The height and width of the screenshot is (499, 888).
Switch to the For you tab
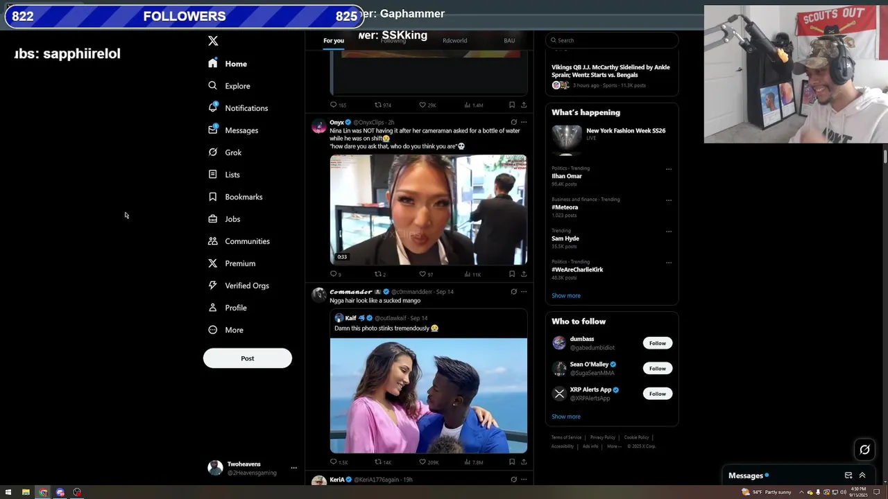(334, 40)
